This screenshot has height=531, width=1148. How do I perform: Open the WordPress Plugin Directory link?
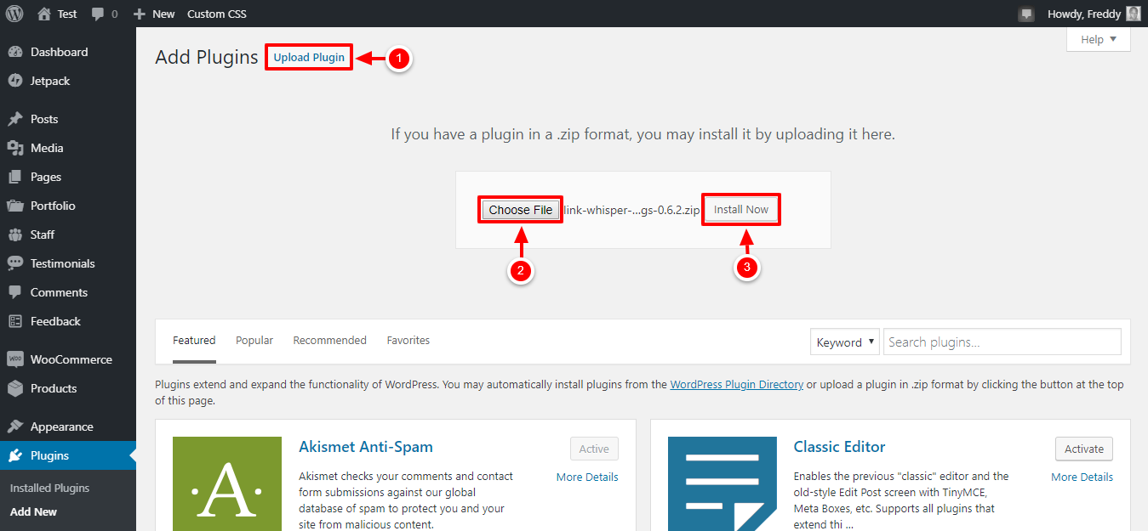pyautogui.click(x=736, y=384)
